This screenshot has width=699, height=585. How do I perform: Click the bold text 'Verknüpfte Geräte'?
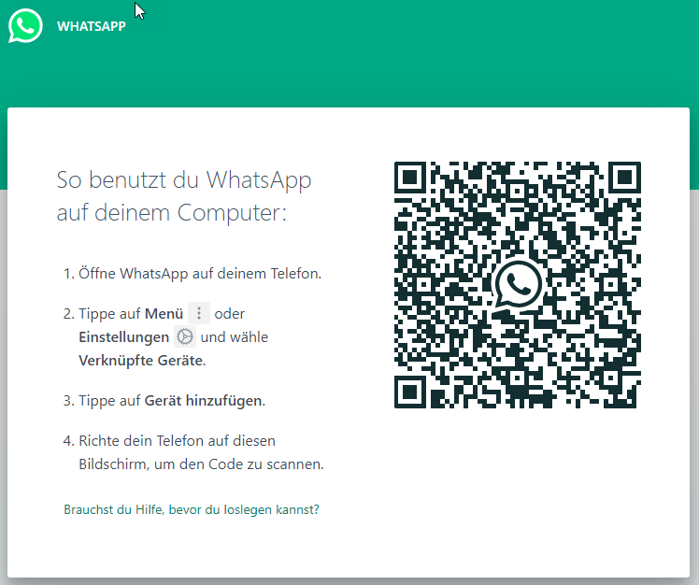point(140,360)
